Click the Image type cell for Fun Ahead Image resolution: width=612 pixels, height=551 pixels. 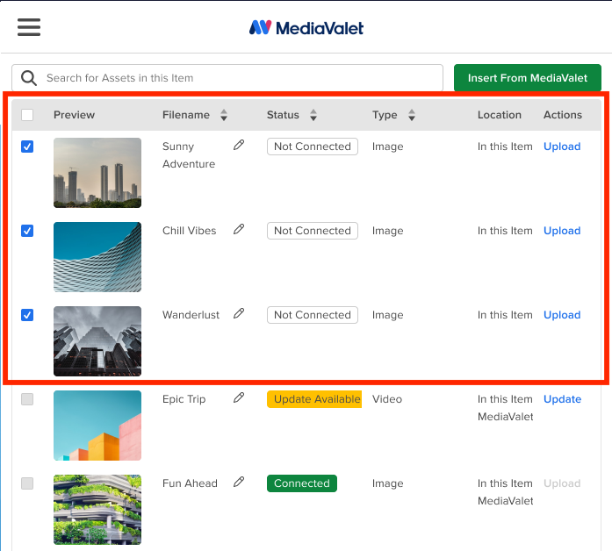(x=387, y=483)
